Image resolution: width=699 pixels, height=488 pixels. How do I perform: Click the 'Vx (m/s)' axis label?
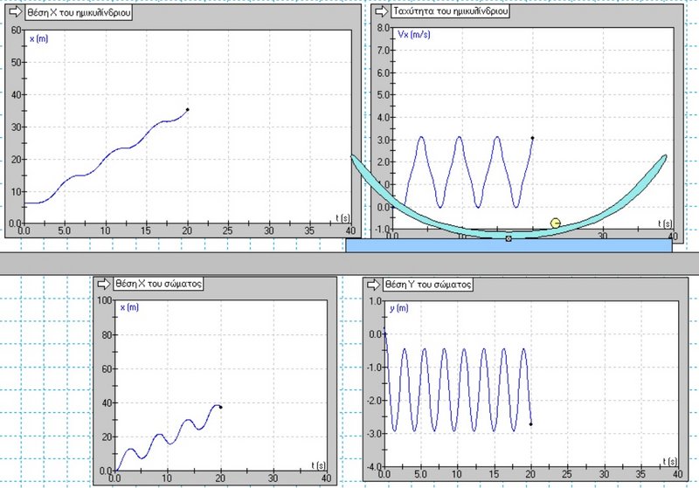(414, 34)
